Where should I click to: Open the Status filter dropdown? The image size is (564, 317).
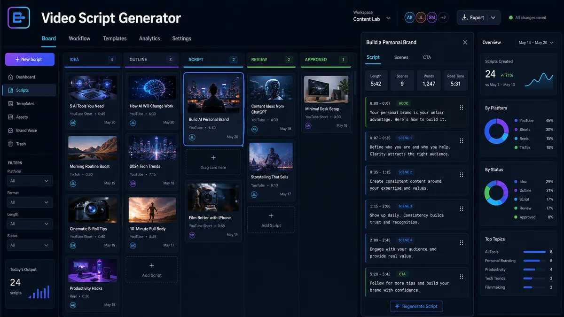(29, 245)
